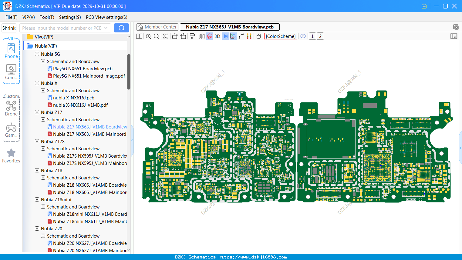Open the toolbox icon in title bar
The width and height of the screenshot is (462, 260).
click(x=424, y=6)
